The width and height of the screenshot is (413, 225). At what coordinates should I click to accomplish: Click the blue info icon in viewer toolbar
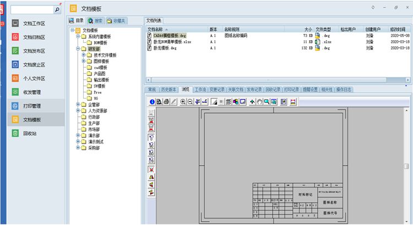(x=152, y=102)
